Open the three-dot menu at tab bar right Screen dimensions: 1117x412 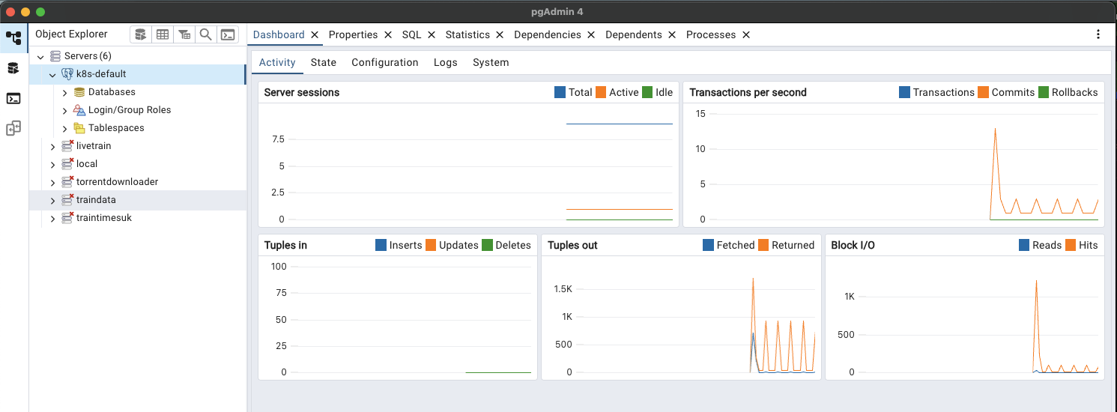(1098, 34)
